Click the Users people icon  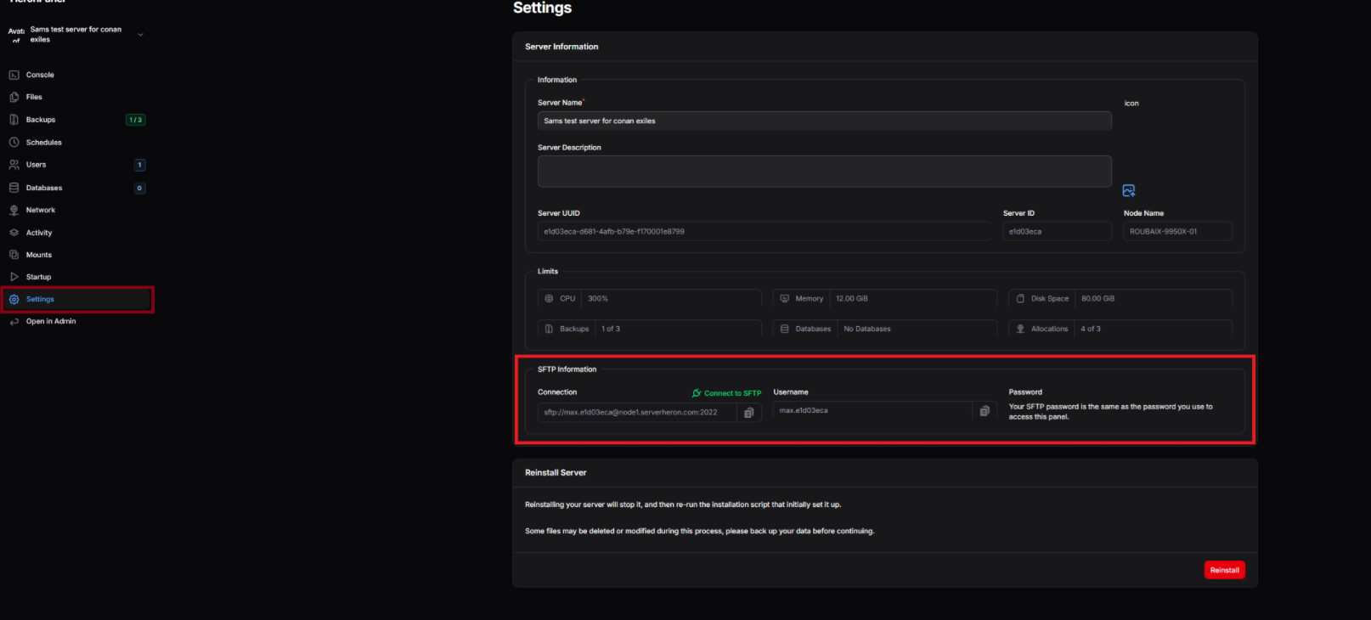14,165
